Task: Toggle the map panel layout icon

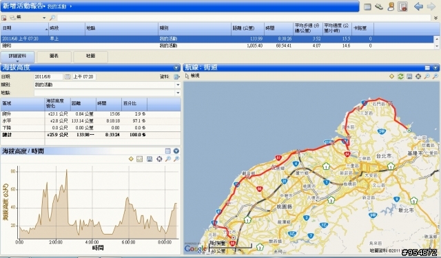Action: coord(427,67)
